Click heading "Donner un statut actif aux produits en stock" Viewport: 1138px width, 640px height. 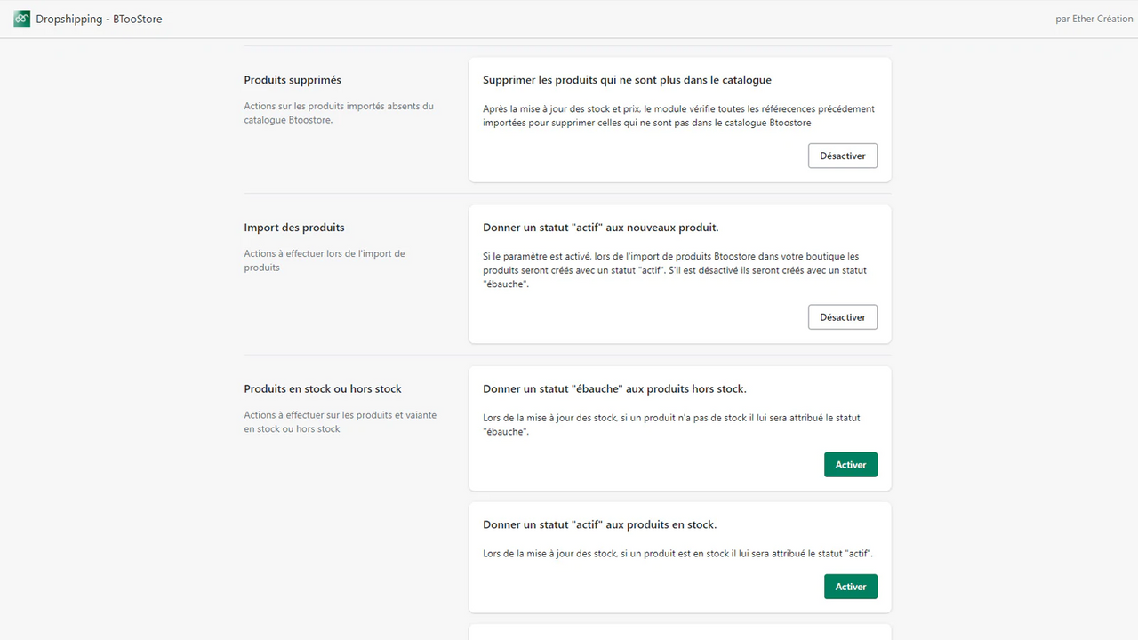click(x=599, y=524)
